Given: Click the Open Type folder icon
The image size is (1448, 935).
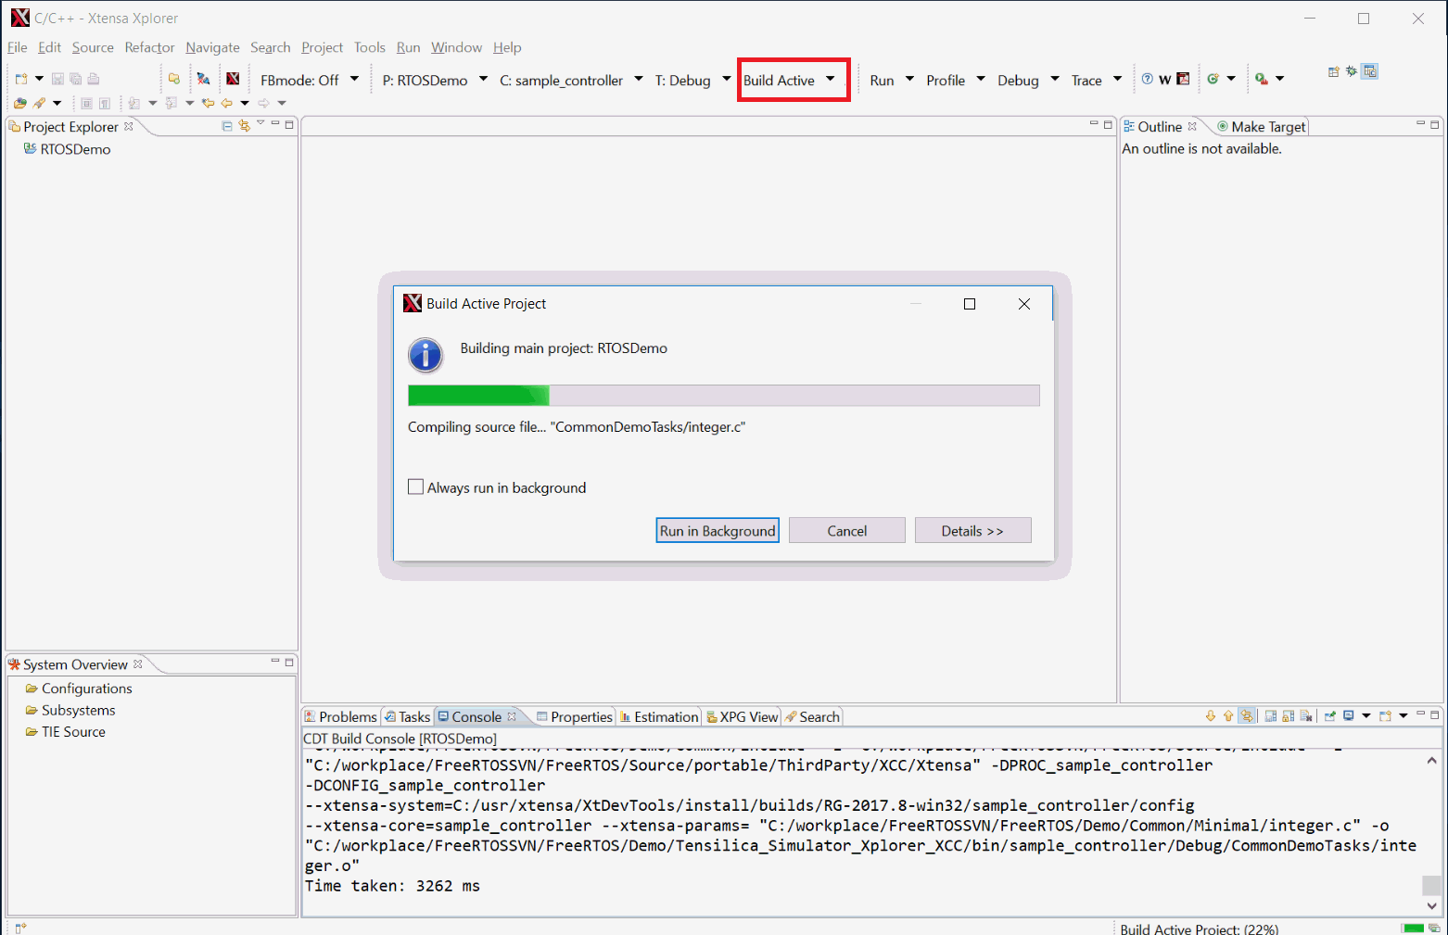Looking at the screenshot, I should click(x=19, y=103).
